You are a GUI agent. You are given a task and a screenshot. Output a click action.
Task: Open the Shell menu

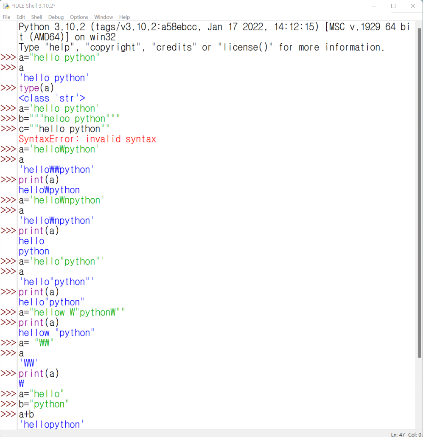click(x=36, y=17)
